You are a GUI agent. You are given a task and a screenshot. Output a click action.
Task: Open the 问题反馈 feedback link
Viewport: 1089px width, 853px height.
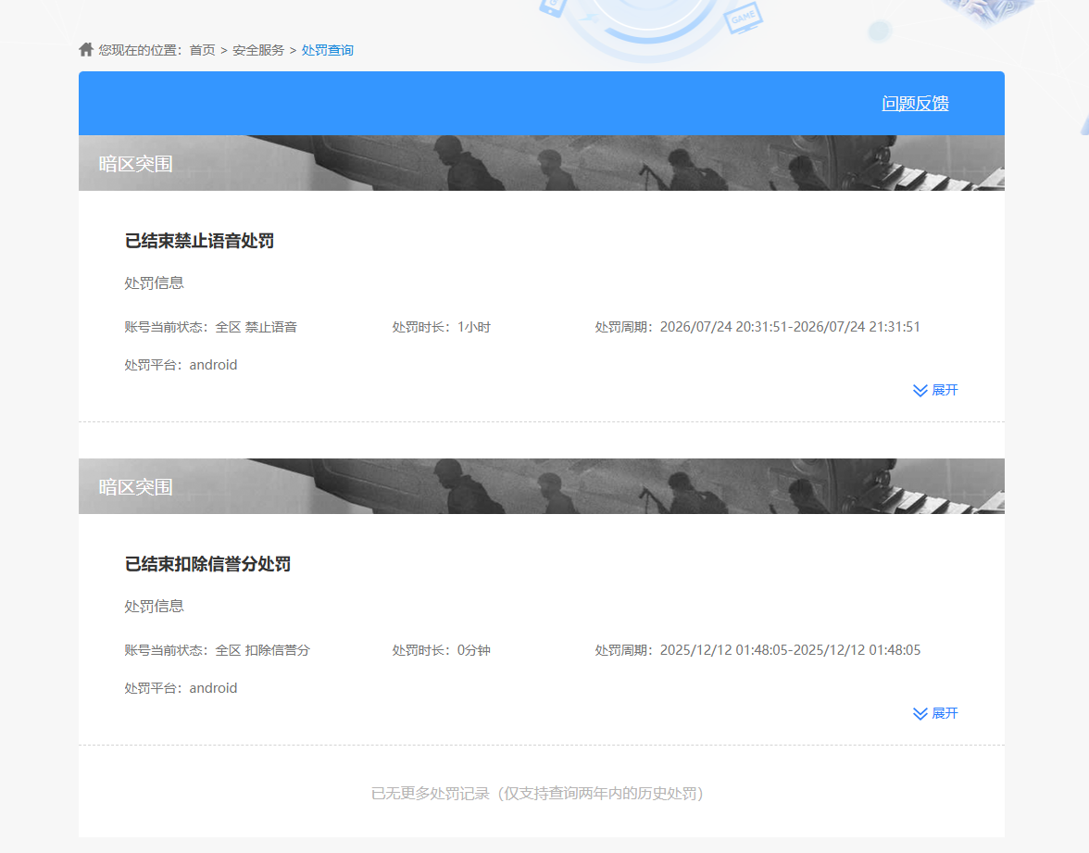tap(915, 104)
